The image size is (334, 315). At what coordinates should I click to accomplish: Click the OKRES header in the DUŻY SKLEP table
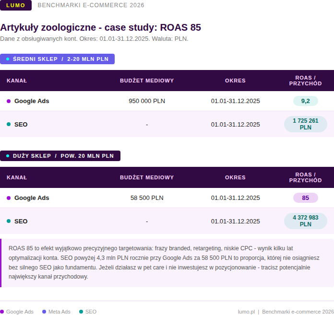(x=235, y=177)
